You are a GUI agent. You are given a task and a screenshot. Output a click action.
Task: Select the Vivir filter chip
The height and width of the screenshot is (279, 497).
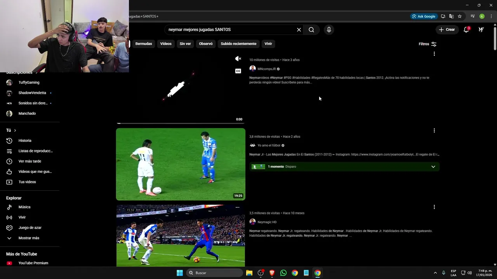tap(268, 44)
